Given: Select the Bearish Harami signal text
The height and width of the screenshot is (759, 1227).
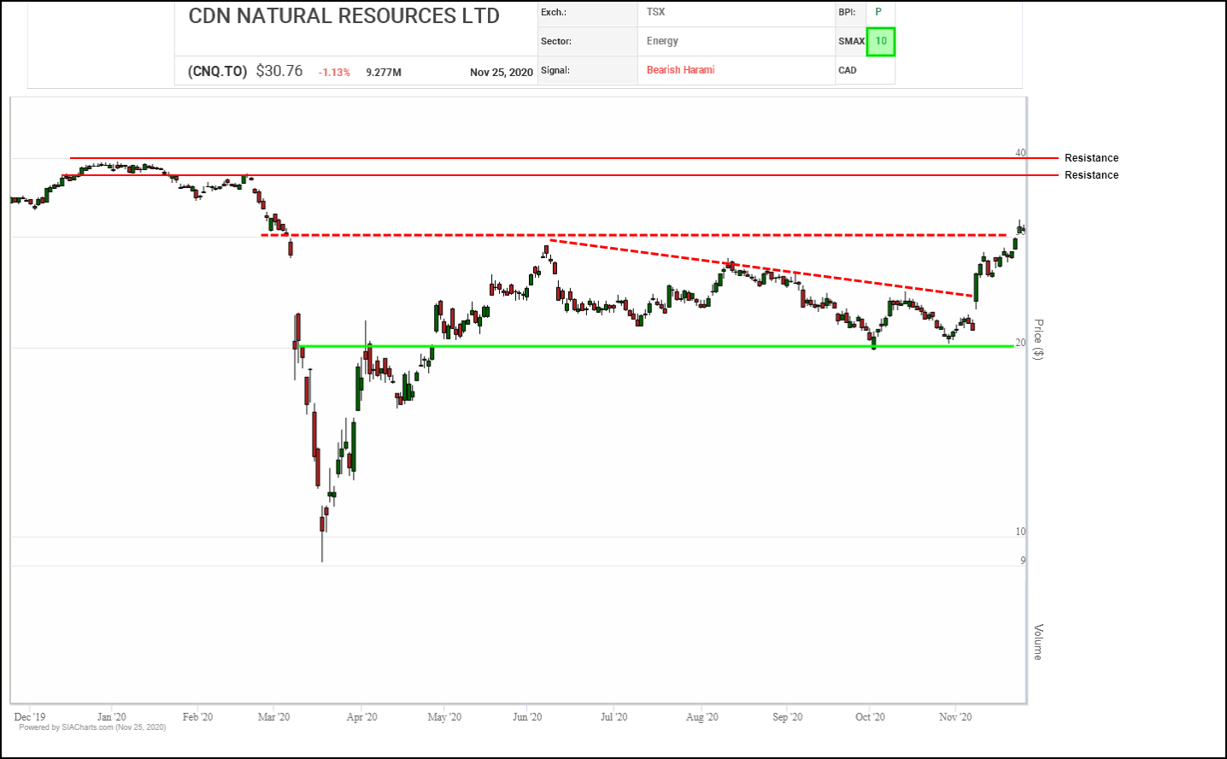Looking at the screenshot, I should click(x=680, y=70).
